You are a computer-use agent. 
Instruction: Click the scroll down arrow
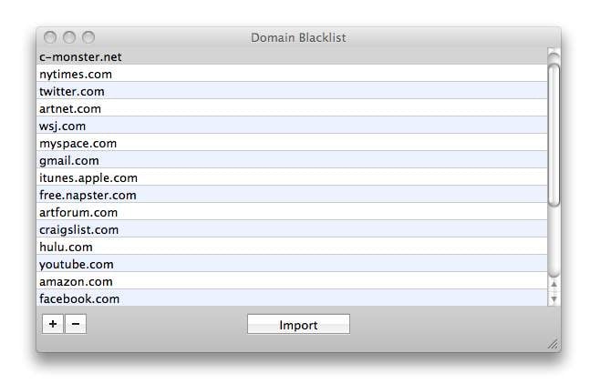[x=554, y=298]
